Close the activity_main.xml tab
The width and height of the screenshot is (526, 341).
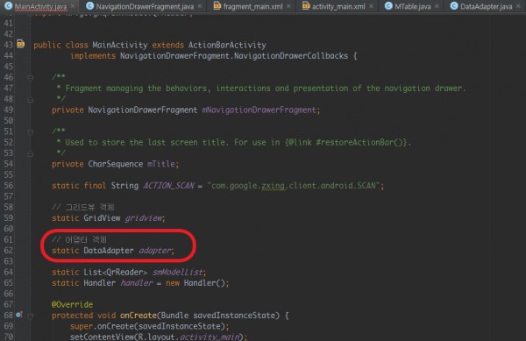point(371,6)
